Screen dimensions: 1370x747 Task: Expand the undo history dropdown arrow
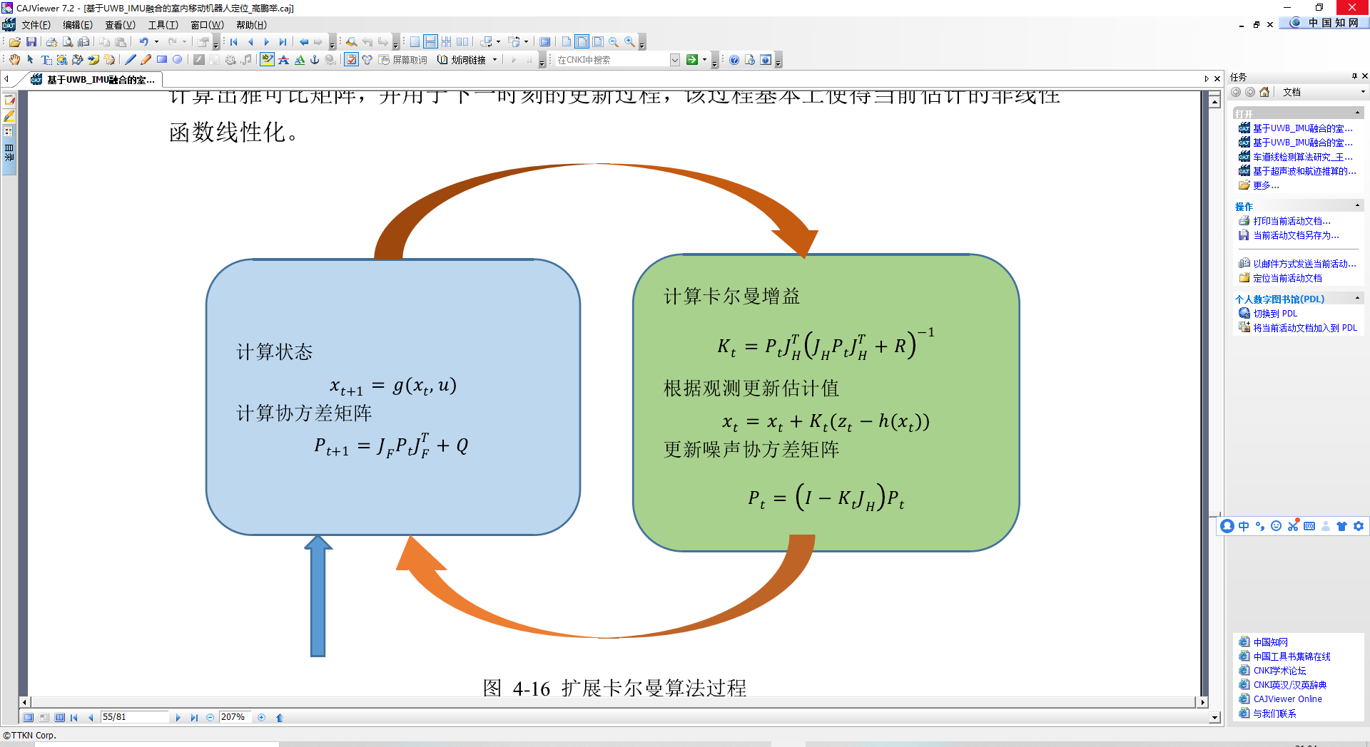point(157,41)
